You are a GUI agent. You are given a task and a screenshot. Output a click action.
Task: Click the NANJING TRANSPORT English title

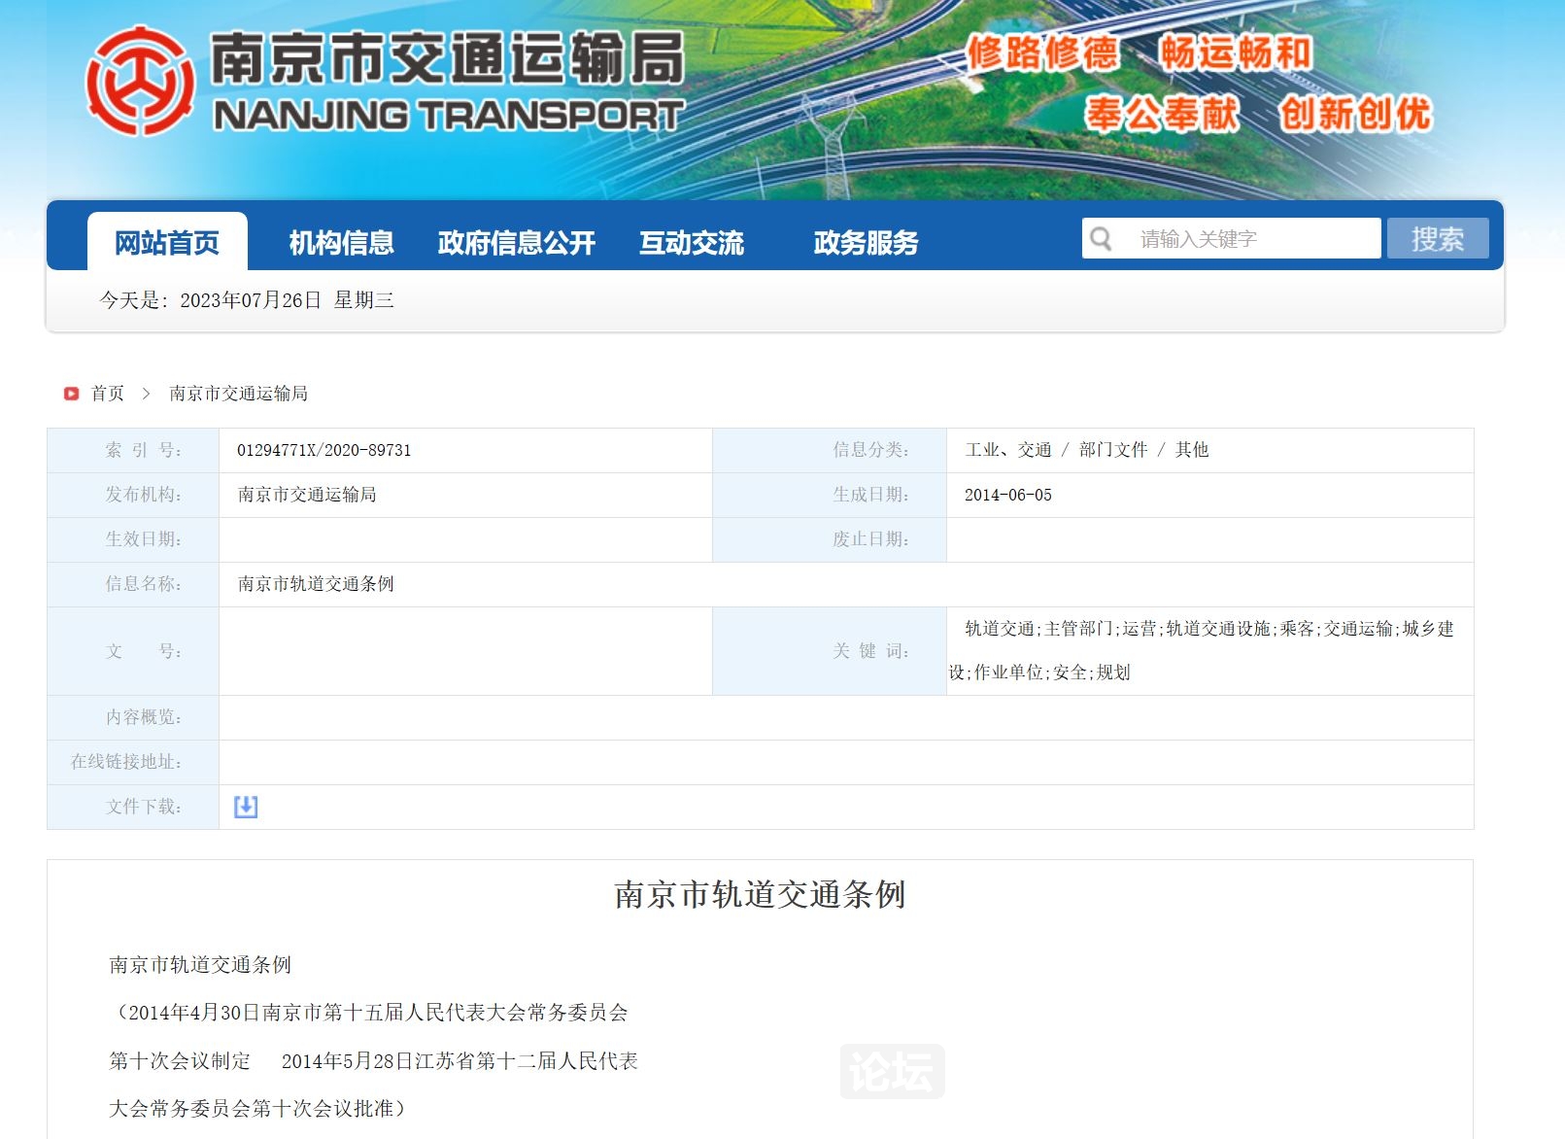pos(449,116)
